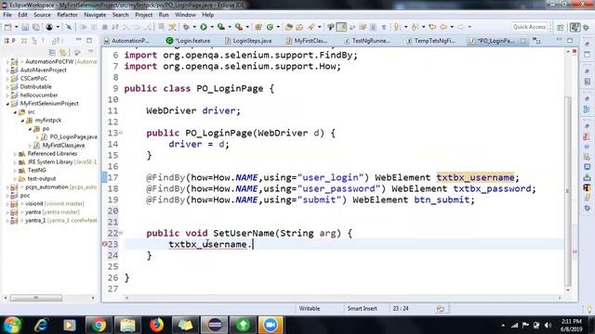
Task: Maximize the editor area
Action: [570, 40]
